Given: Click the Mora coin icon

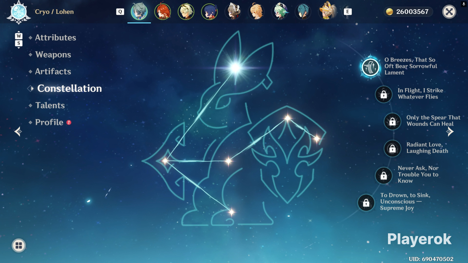Looking at the screenshot, I should 390,12.
